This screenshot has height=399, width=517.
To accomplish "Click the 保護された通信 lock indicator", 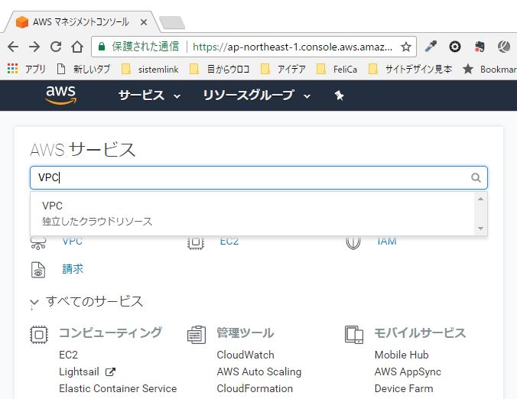I will (139, 47).
